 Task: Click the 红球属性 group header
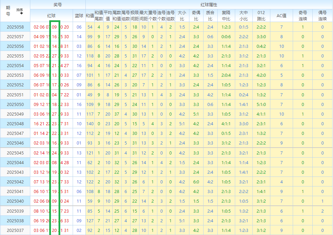[x=209, y=5]
